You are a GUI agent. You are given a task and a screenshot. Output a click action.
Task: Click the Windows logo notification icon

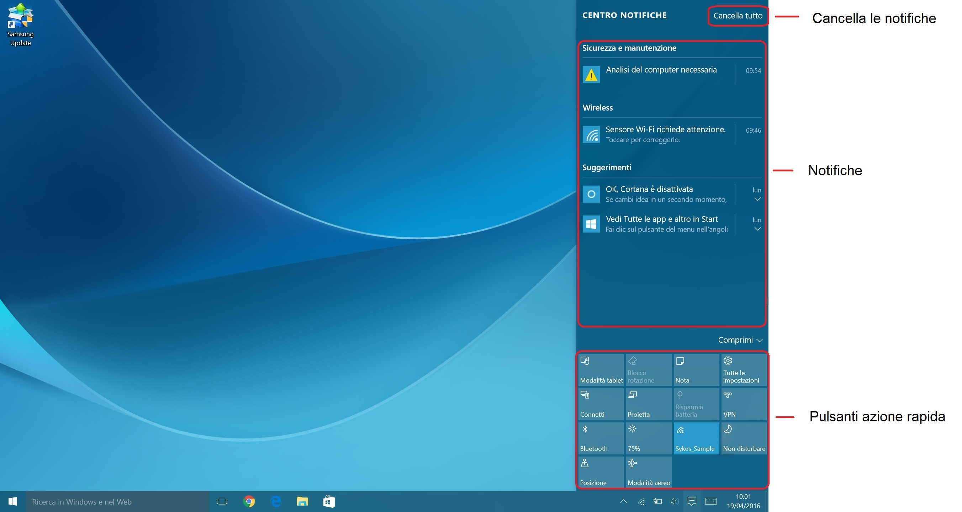pyautogui.click(x=591, y=224)
